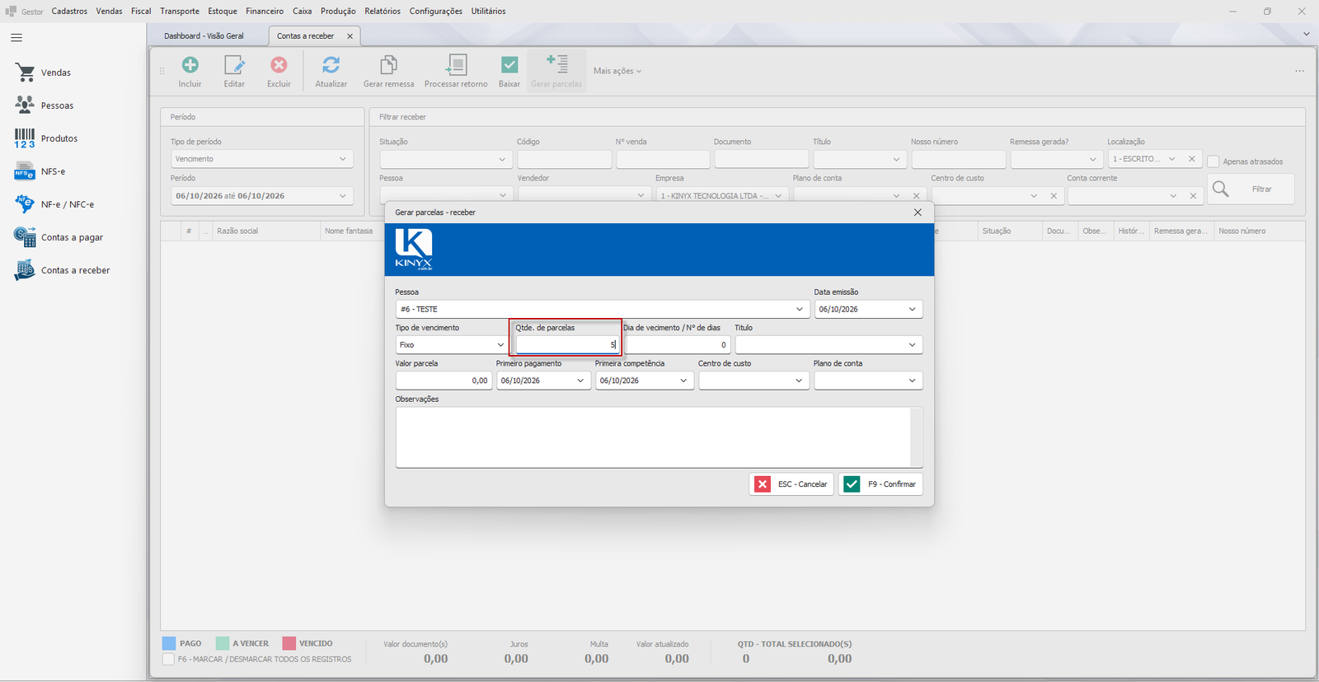Toggle F6 marcar todos os registros checkbox

(x=168, y=660)
